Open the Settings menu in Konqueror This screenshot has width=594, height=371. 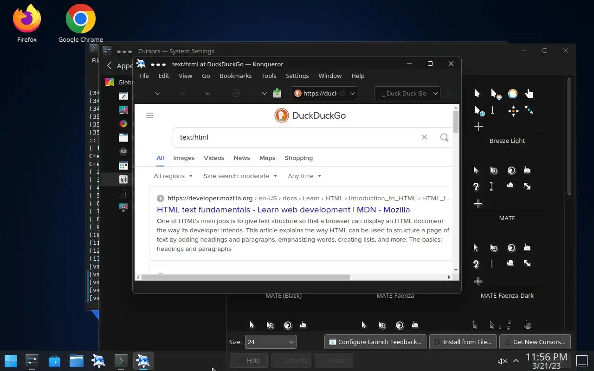[x=297, y=76]
